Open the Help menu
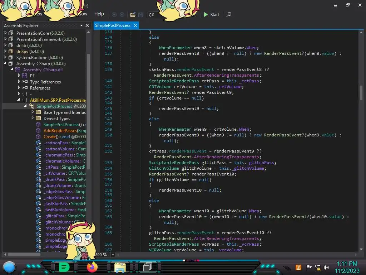The height and width of the screenshot is (275, 366). [99, 14]
